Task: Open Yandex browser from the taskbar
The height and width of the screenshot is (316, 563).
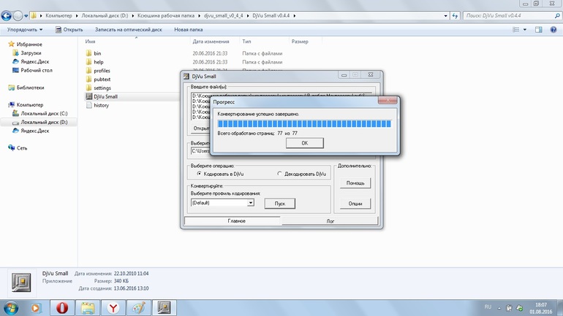Action: point(113,307)
